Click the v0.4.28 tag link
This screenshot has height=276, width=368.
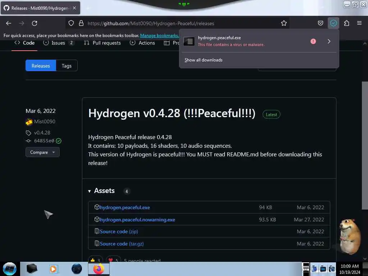click(42, 133)
